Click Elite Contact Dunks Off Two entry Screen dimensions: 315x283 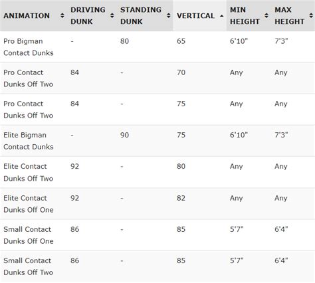29,172
